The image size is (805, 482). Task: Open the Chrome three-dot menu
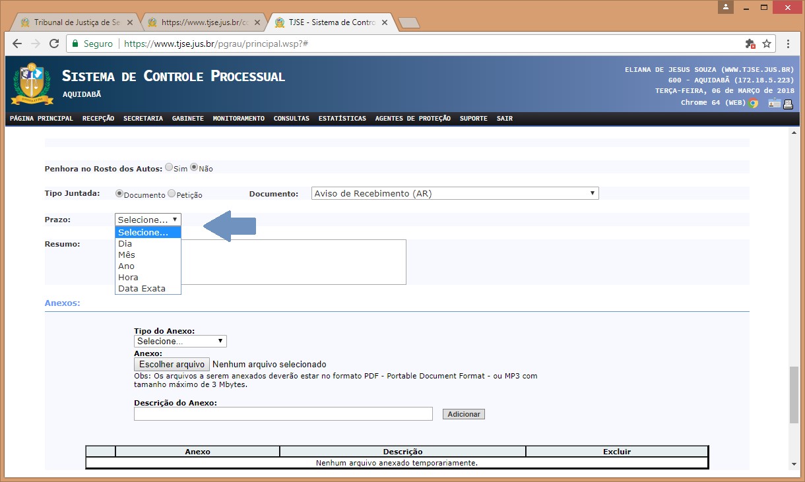pos(789,44)
